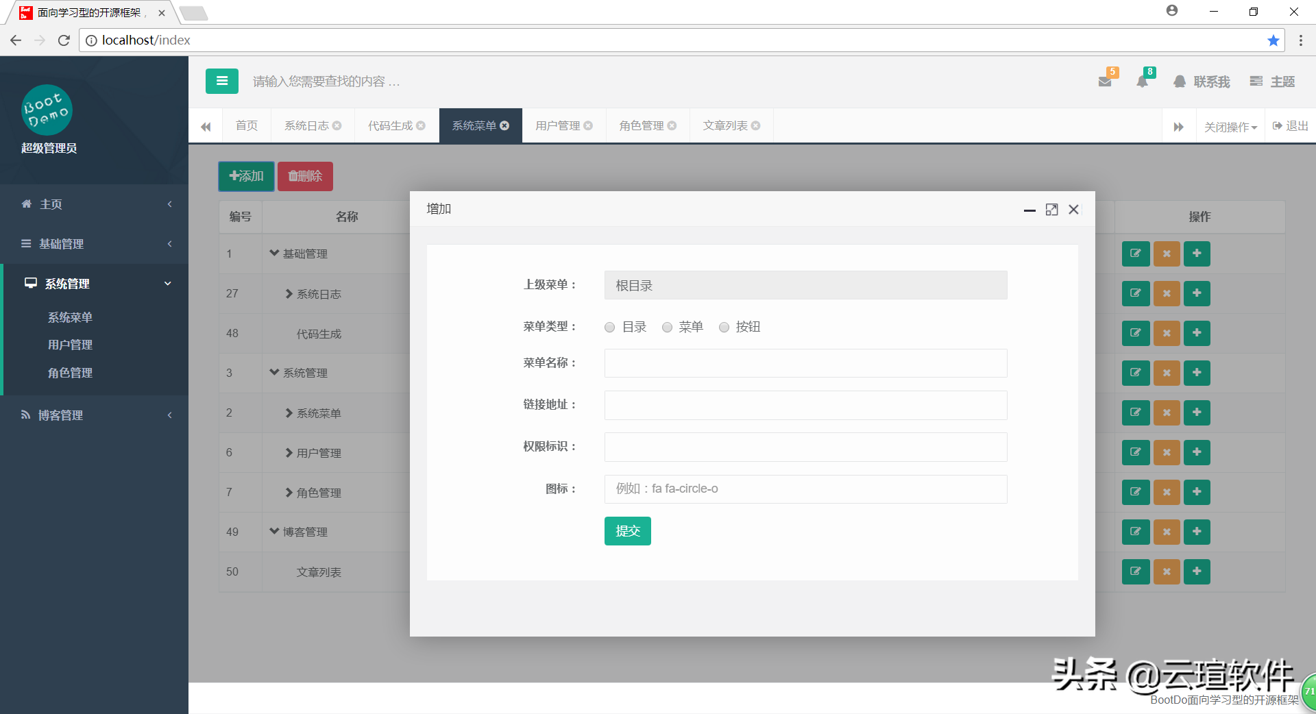Focus the 菜单名称 input field
The image size is (1316, 714).
tap(805, 363)
